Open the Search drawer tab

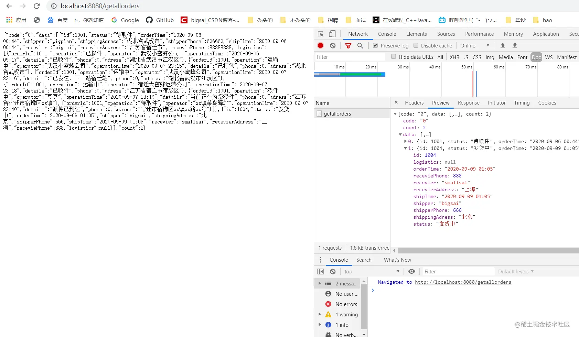click(x=364, y=260)
